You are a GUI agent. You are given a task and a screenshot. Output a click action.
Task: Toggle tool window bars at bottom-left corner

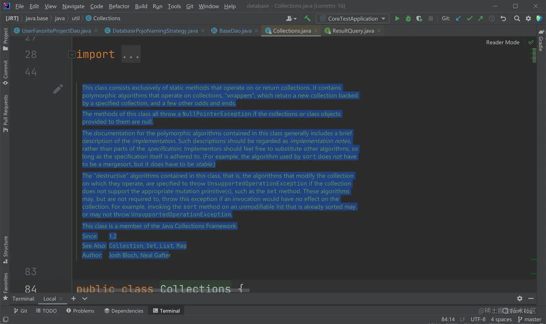tap(5, 319)
